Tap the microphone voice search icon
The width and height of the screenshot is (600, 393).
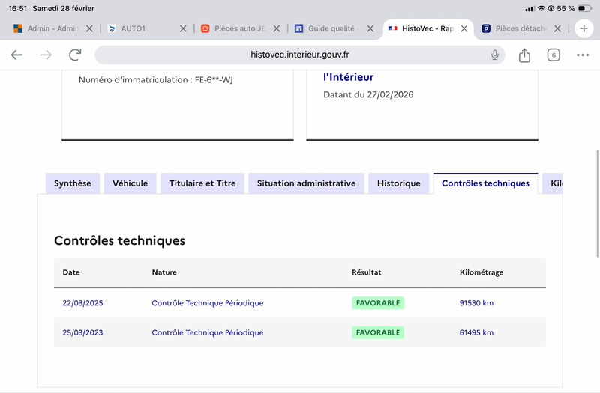click(495, 55)
